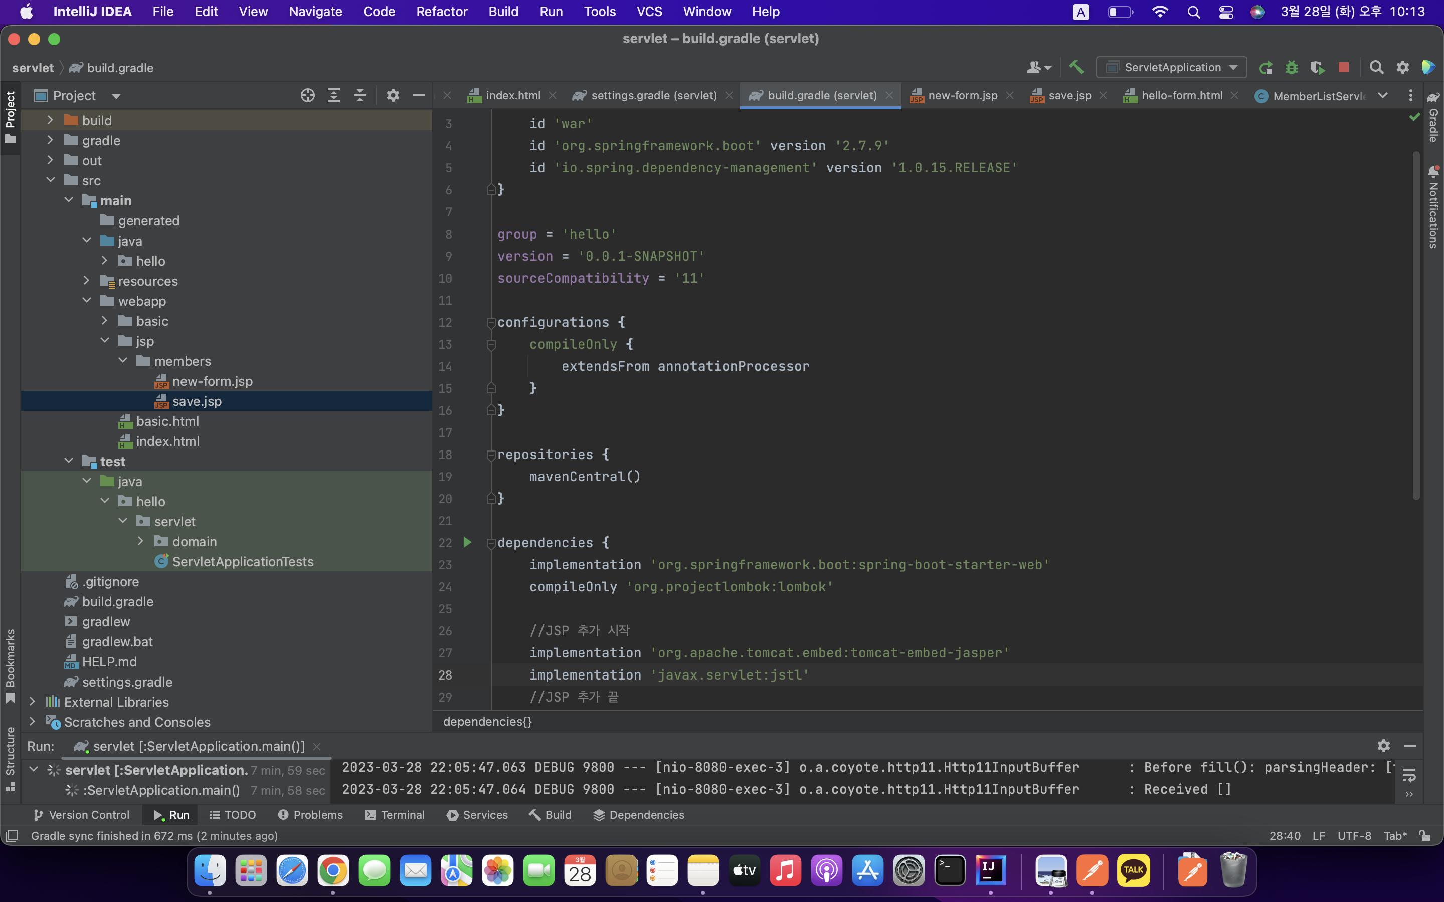This screenshot has height=902, width=1444.
Task: Open the VCS menu
Action: pos(649,12)
